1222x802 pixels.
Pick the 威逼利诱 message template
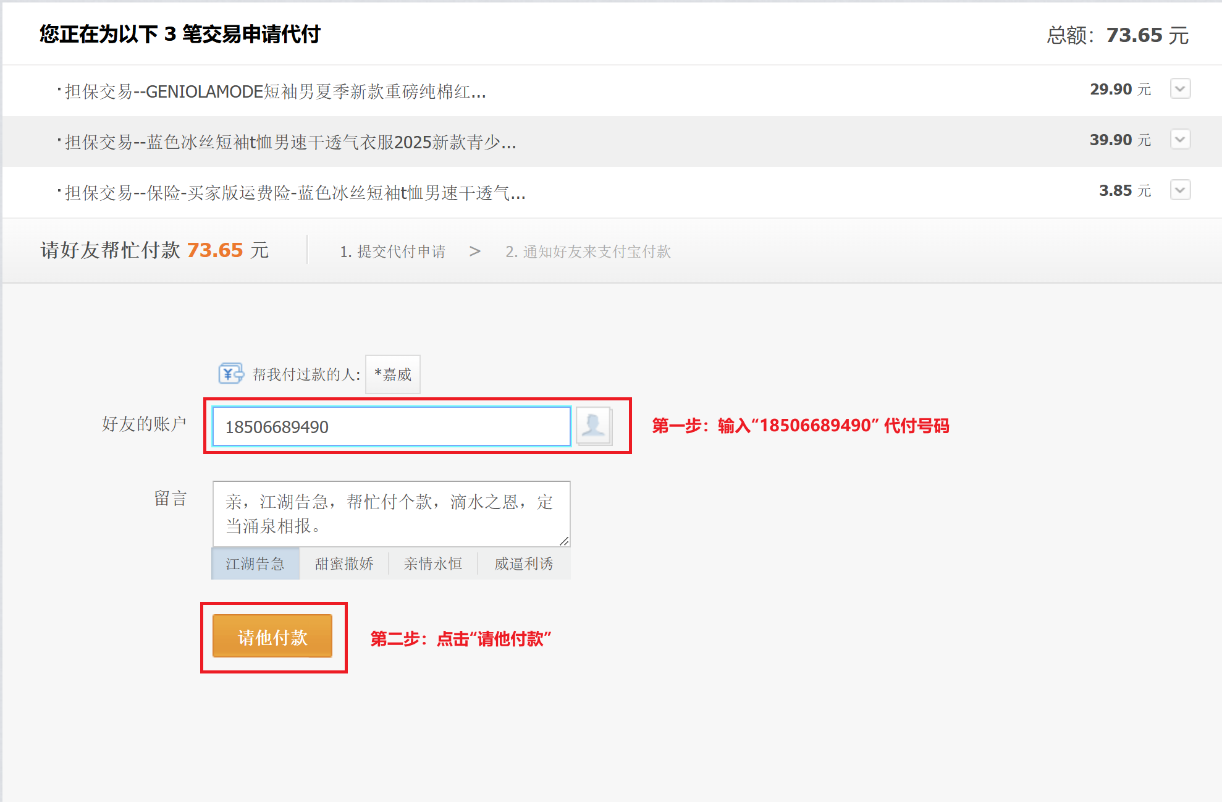(x=523, y=564)
